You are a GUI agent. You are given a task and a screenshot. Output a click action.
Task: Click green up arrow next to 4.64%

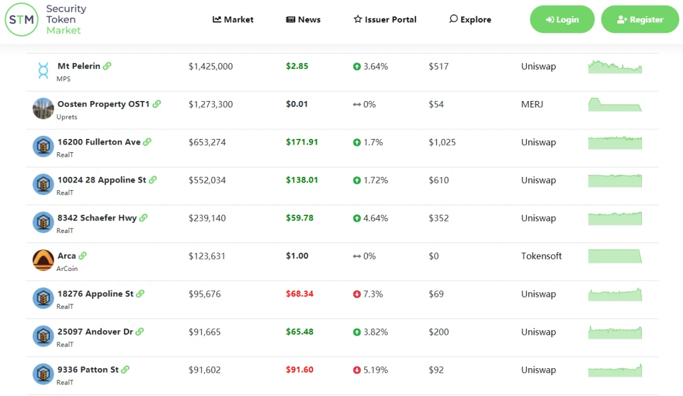[357, 218]
